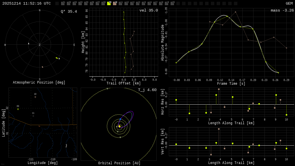Toggle the station 15 indicator box
Viewport: 295px width, 166px height.
(x=143, y=3)
